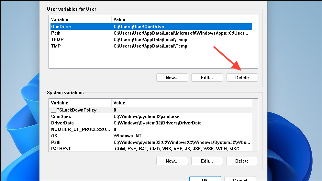Screen dimensions: 322x181
Task: Click the value 0 for __PSLockDownPolicy
Action: (115, 110)
